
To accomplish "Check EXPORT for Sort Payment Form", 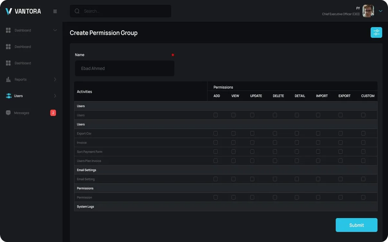I will pyautogui.click(x=340, y=152).
